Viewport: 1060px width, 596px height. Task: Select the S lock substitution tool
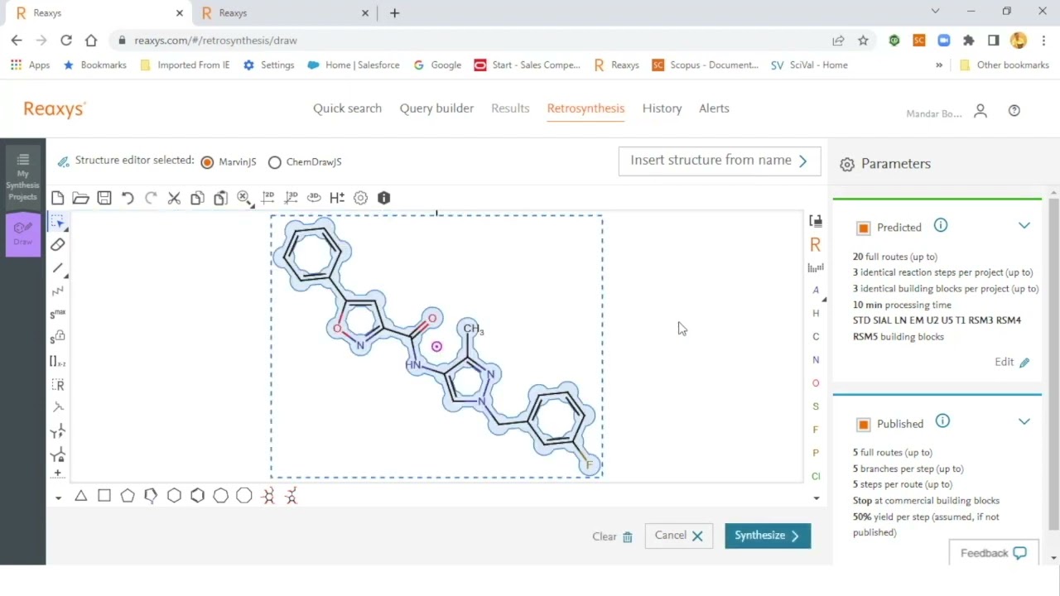point(57,338)
